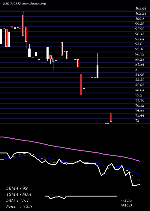This screenshot has height=211, width=150.
Task: Click the 83.52 axis label
Action: pos(140,80)
